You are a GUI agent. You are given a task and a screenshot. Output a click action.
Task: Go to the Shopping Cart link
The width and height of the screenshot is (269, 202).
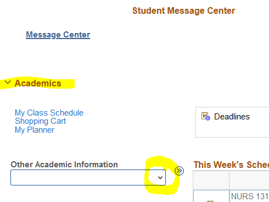click(x=40, y=121)
